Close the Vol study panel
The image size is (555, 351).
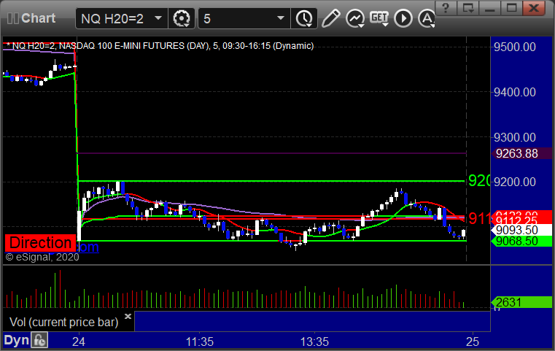128,317
